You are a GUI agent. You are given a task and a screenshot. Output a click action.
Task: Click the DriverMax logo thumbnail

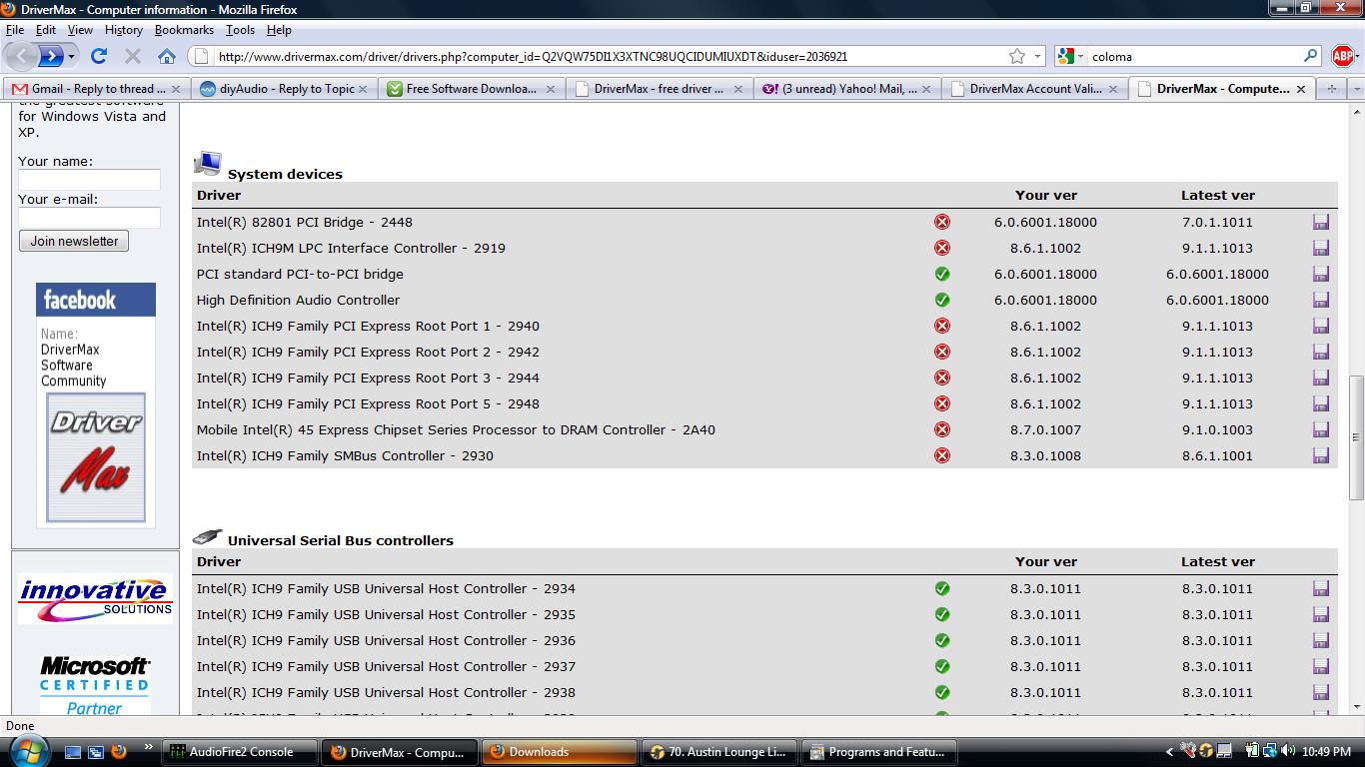[x=96, y=457]
